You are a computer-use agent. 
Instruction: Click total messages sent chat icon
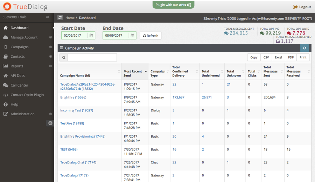pos(226,33)
